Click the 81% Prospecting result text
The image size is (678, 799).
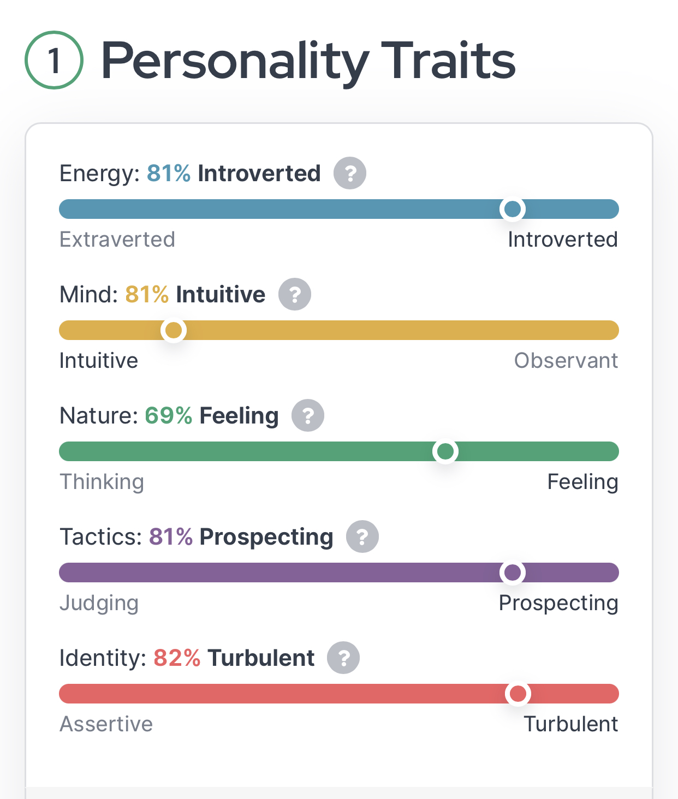click(241, 536)
